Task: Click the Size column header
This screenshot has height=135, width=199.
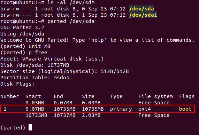Action: tap(88, 96)
